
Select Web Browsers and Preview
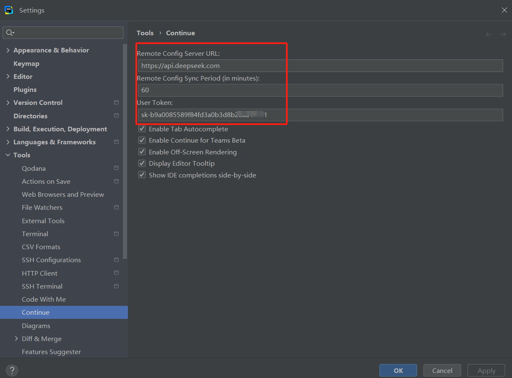(x=63, y=194)
